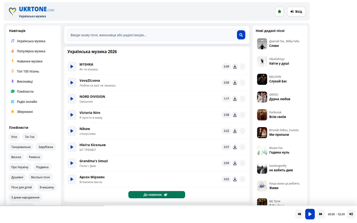The width and height of the screenshot is (357, 223).
Task: Click the search magnifier button
Action: pos(241,35)
